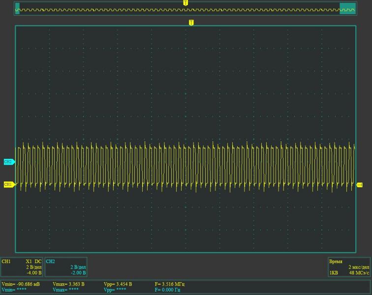The height and width of the screenshot is (295, 372).
Task: Click the CH1 label in the channel panel
Action: click(6, 261)
